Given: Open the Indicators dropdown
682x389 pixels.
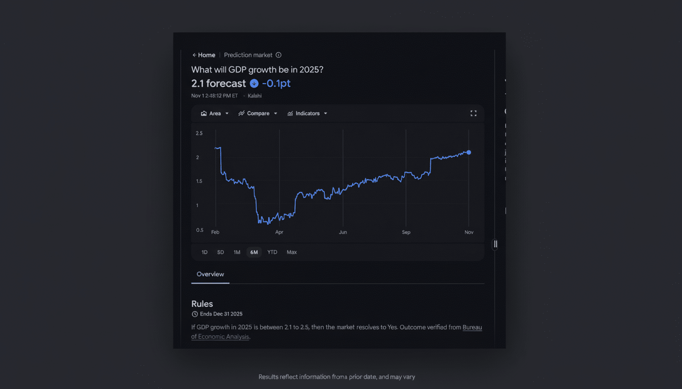Looking at the screenshot, I should coord(307,113).
